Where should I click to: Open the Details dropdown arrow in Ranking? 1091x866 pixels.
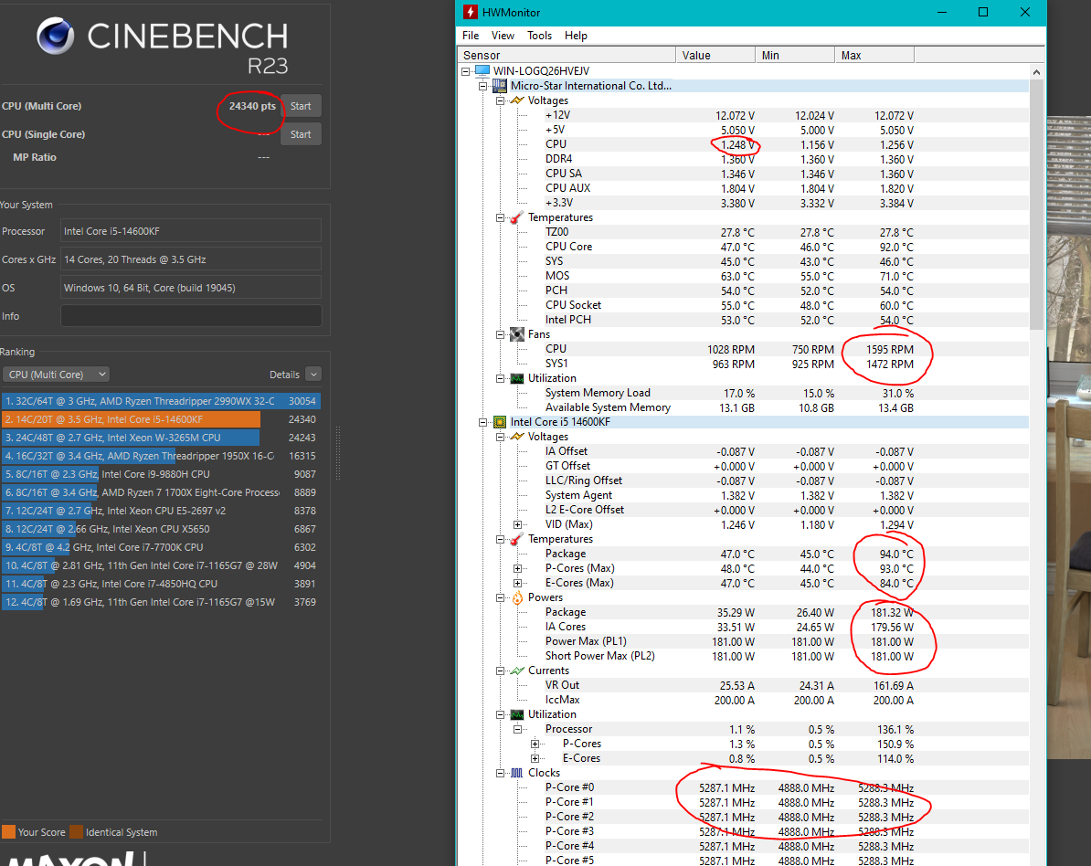click(x=313, y=375)
